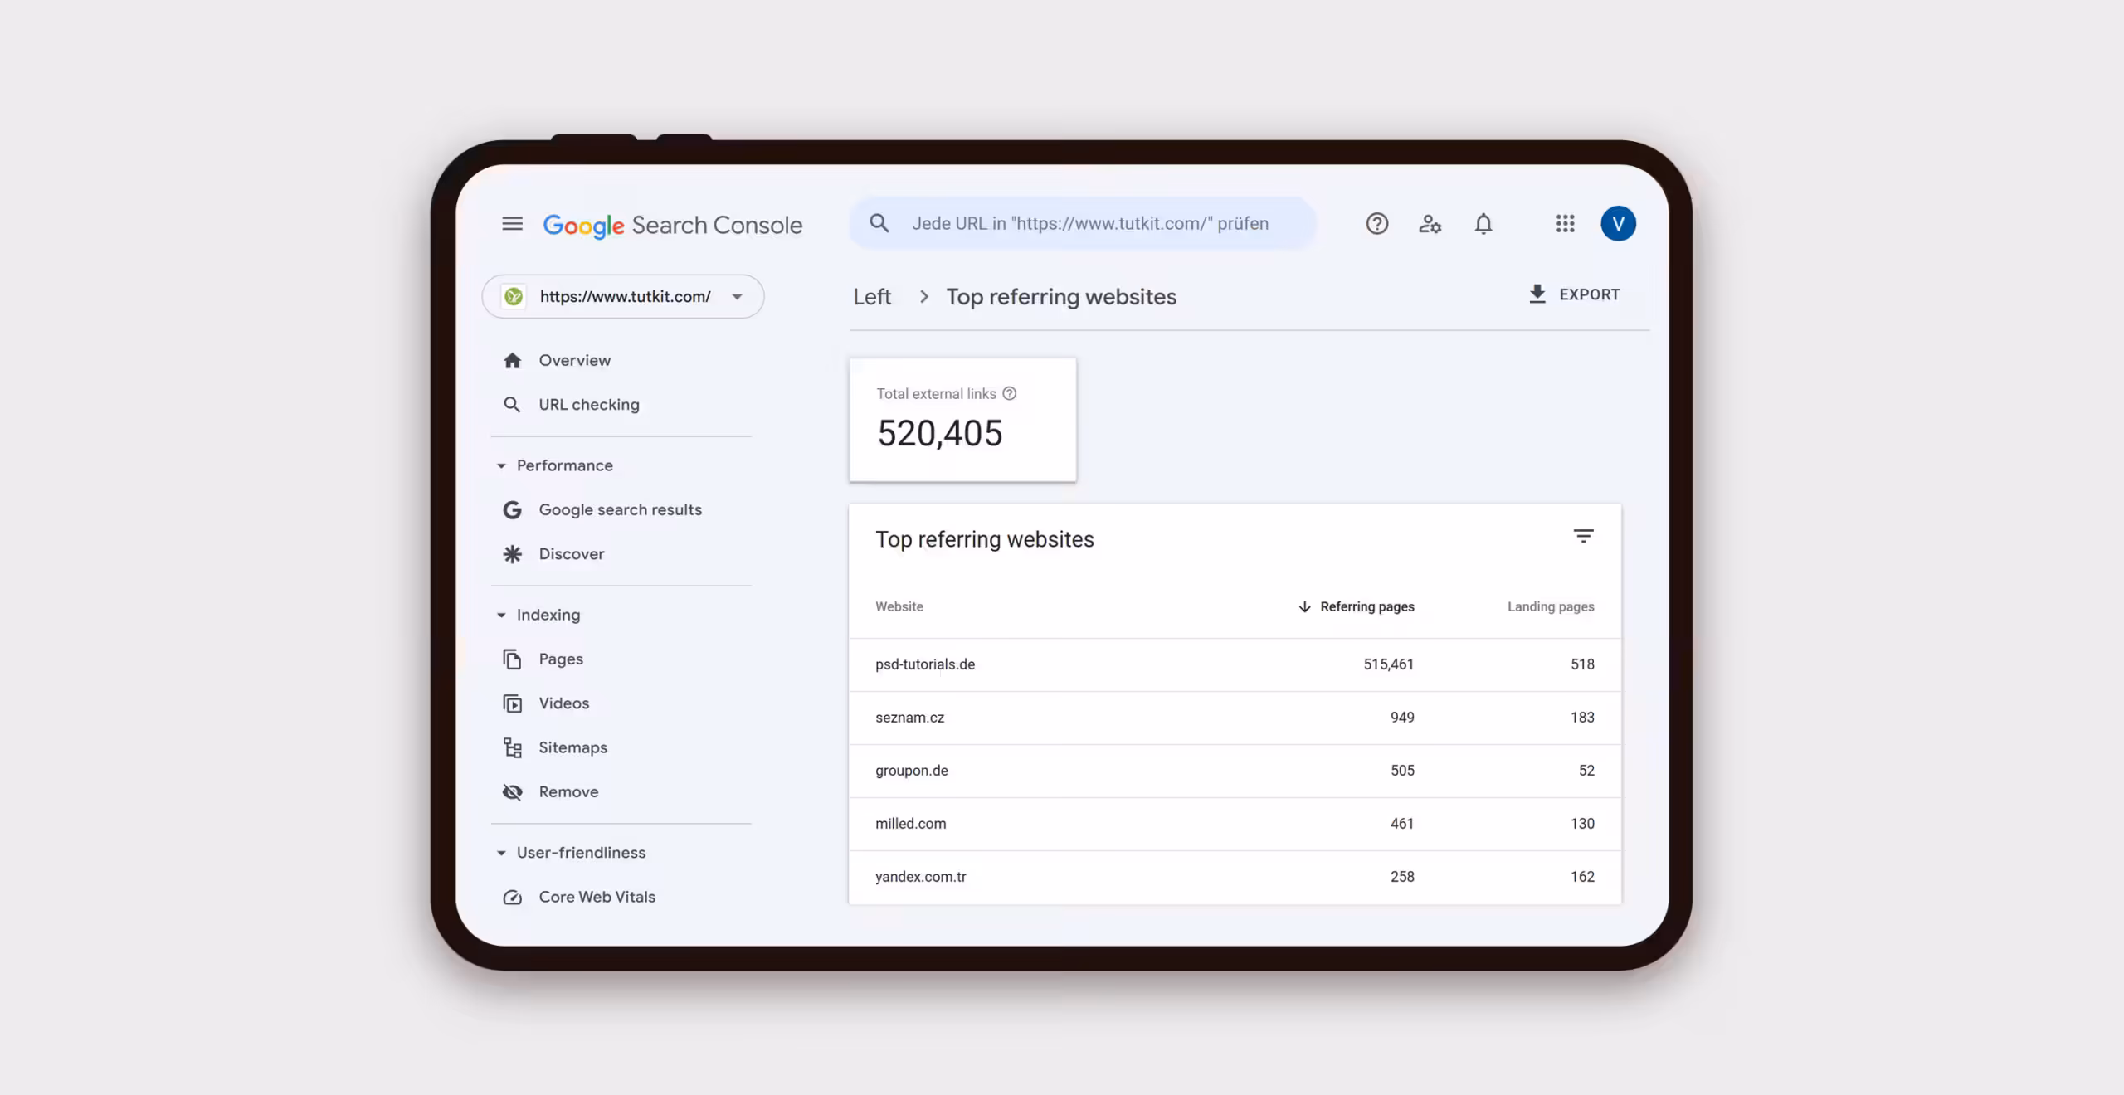
Task: Go back via the Left breadcrumb
Action: [871, 296]
